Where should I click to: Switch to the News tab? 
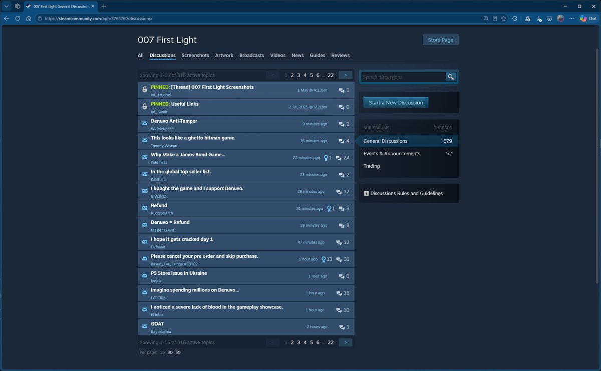pyautogui.click(x=297, y=56)
